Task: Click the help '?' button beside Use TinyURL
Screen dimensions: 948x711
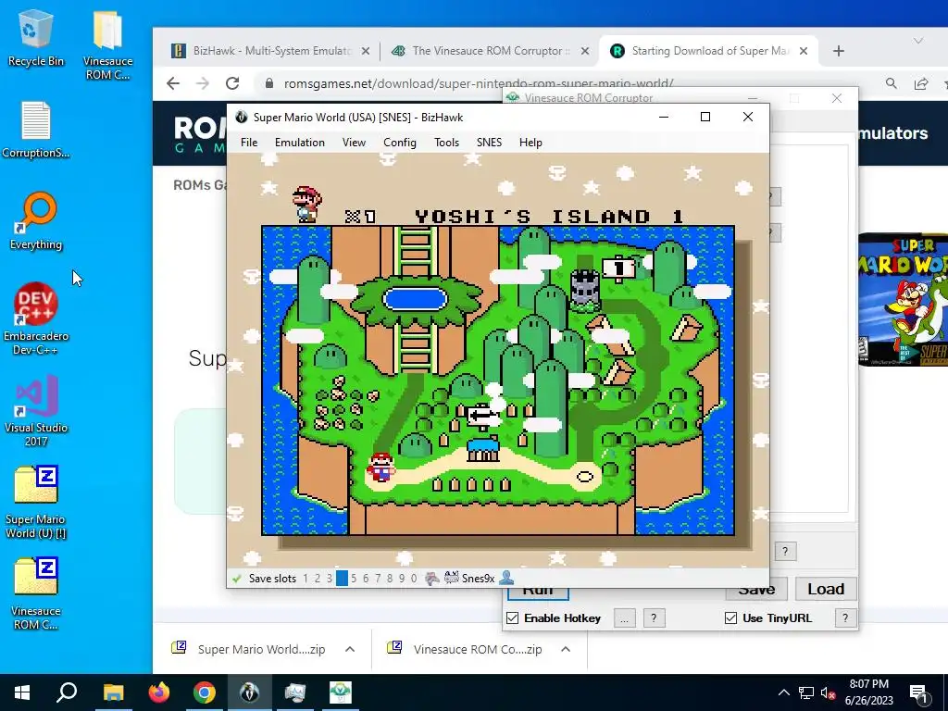Action: tap(845, 618)
